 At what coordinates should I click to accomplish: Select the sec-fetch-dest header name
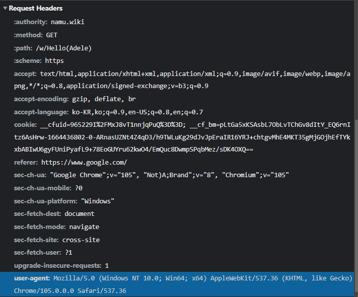[37, 214]
